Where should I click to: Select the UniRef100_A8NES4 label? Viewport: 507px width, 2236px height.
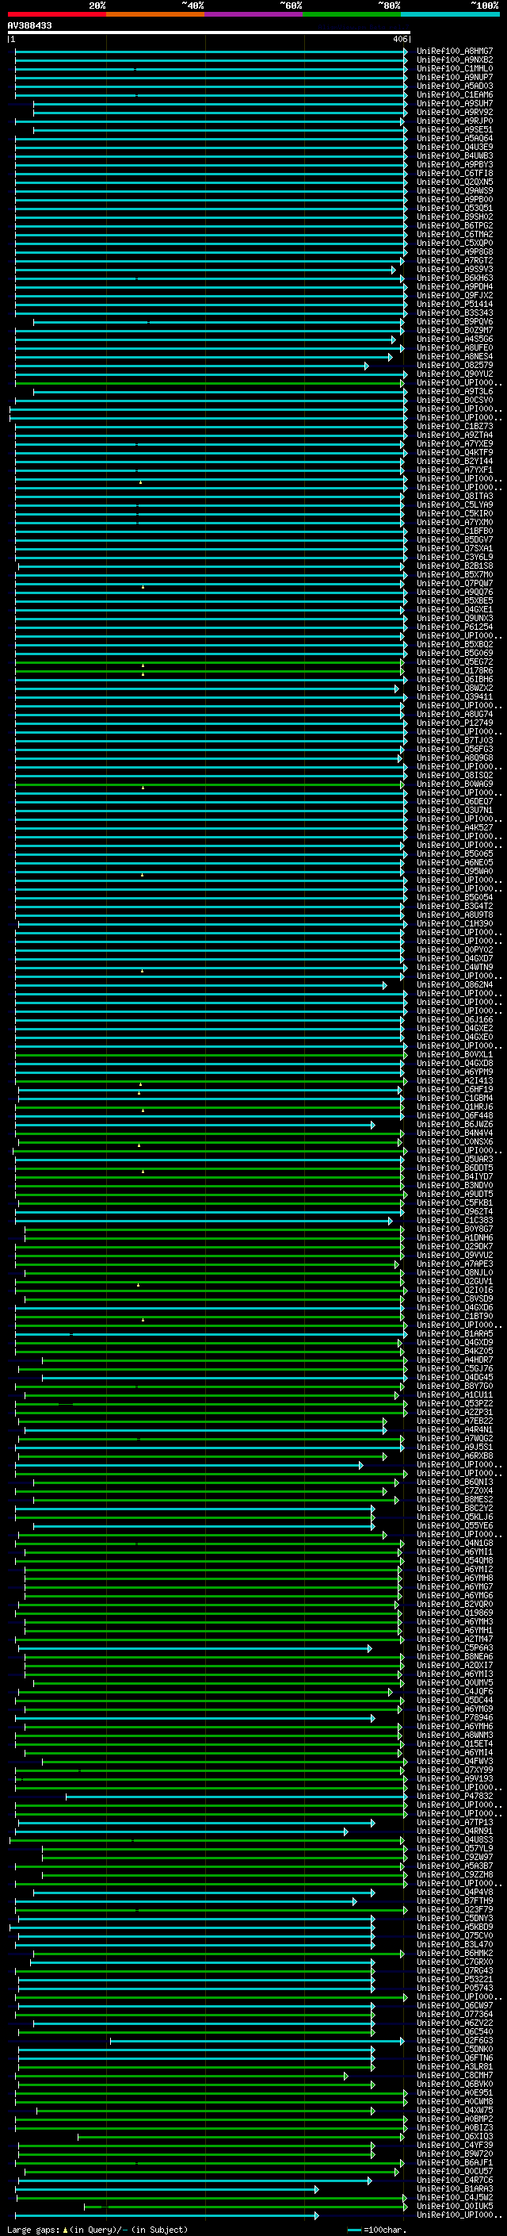(455, 357)
